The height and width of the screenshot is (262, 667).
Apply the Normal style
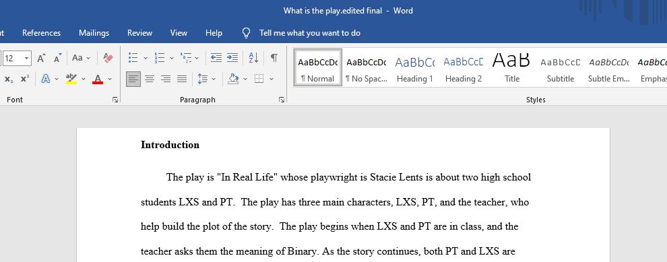tap(318, 67)
